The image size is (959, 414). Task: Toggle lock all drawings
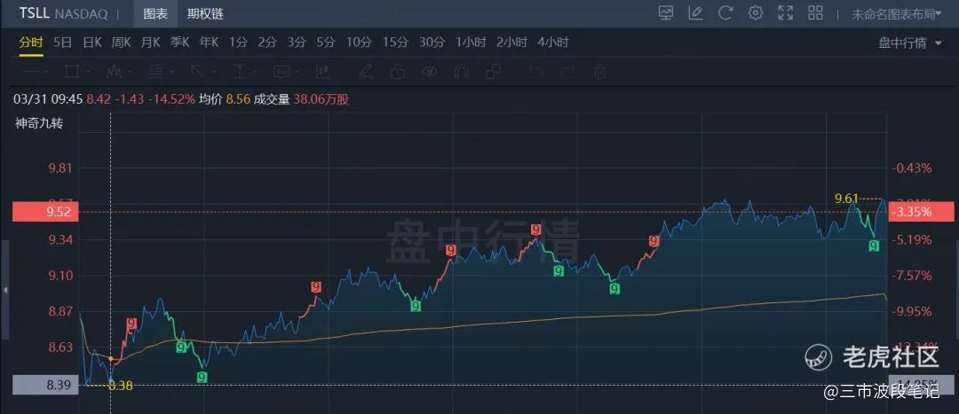coord(398,72)
